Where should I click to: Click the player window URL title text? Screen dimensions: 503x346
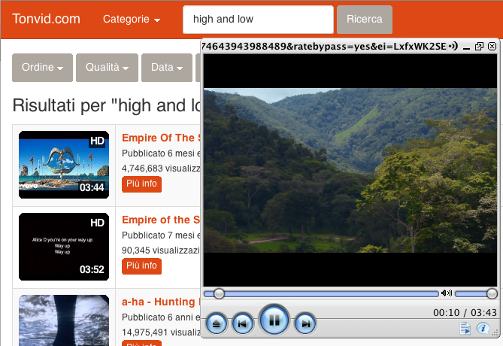pos(323,47)
